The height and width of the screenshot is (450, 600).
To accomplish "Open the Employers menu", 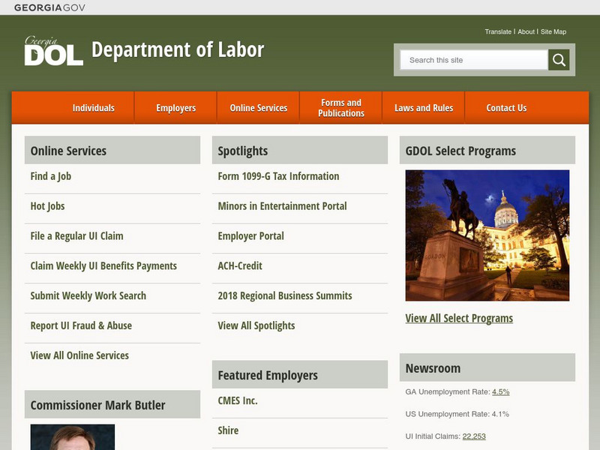I will (x=175, y=107).
